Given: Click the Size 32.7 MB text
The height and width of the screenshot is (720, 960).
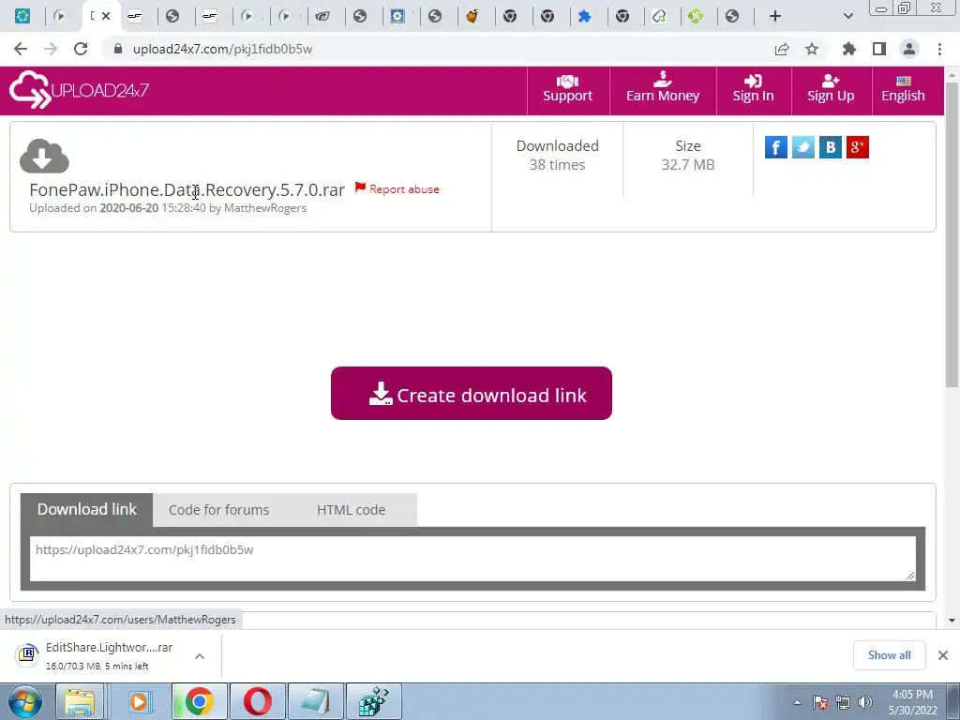Looking at the screenshot, I should pos(688,155).
